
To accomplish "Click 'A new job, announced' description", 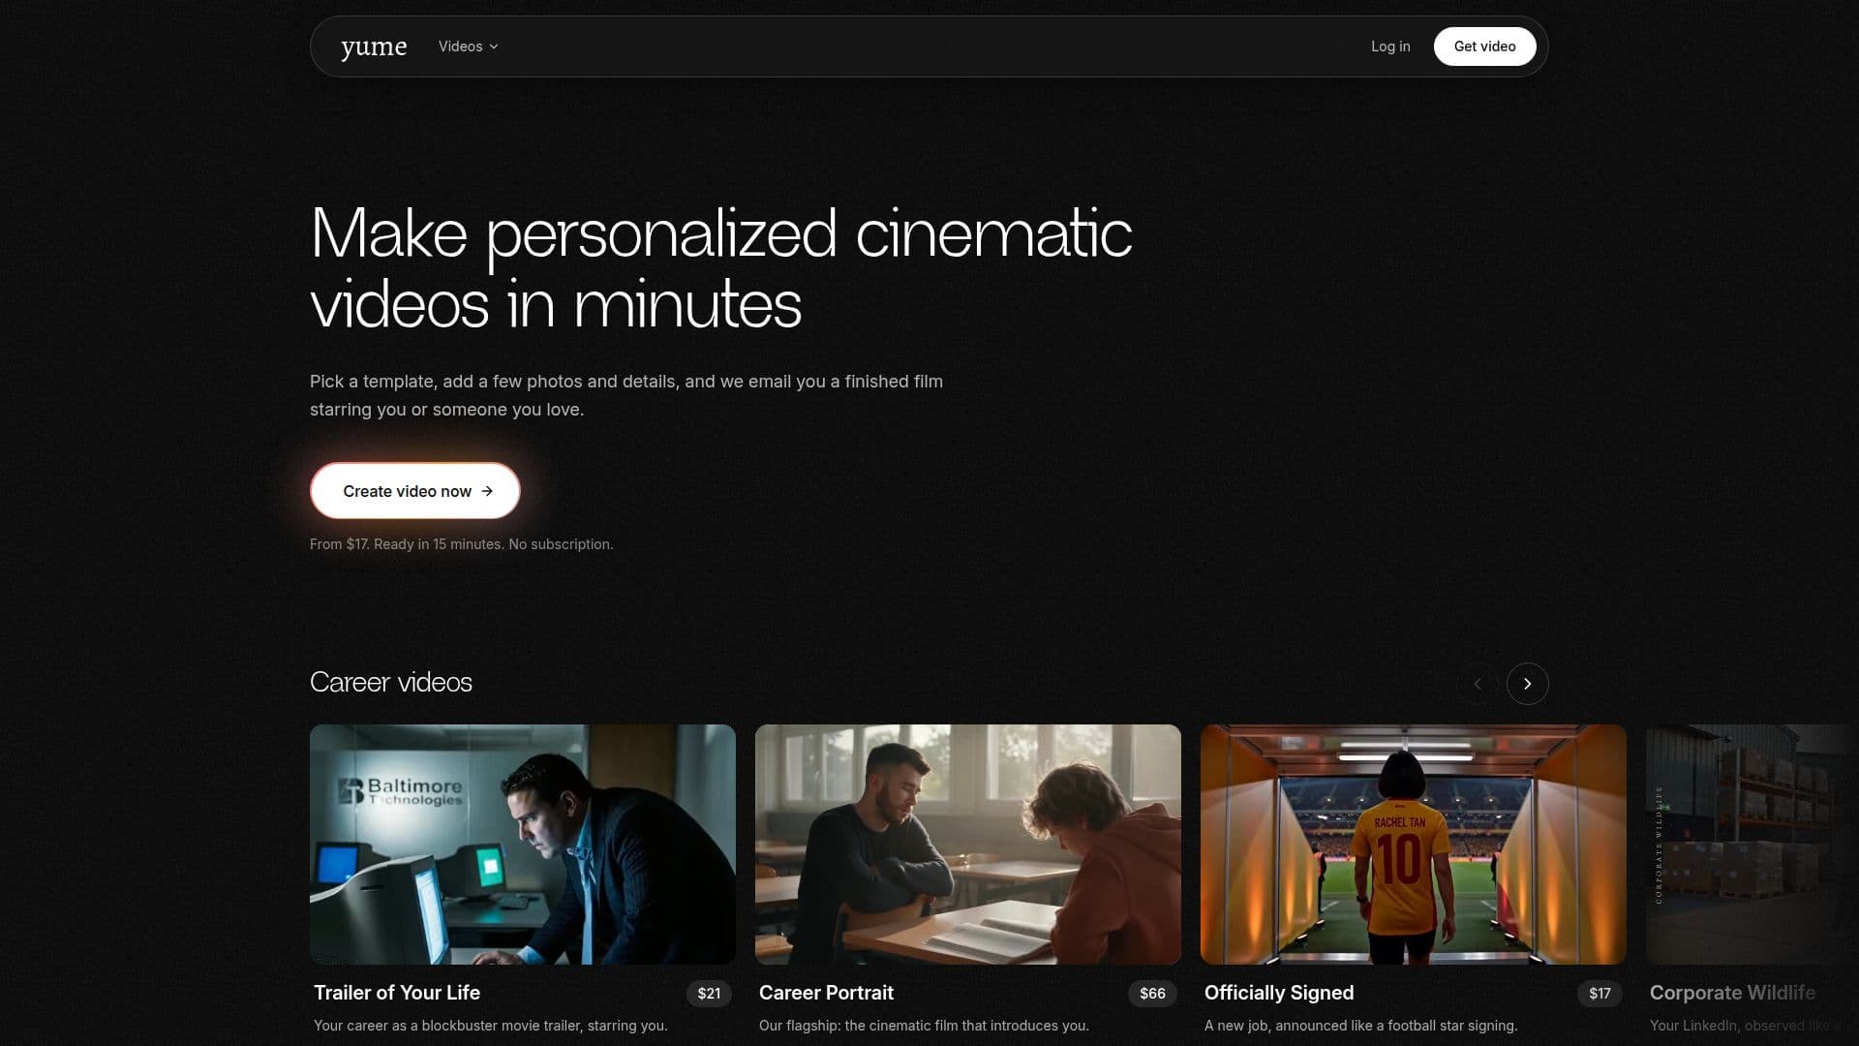I will 1360,1026.
